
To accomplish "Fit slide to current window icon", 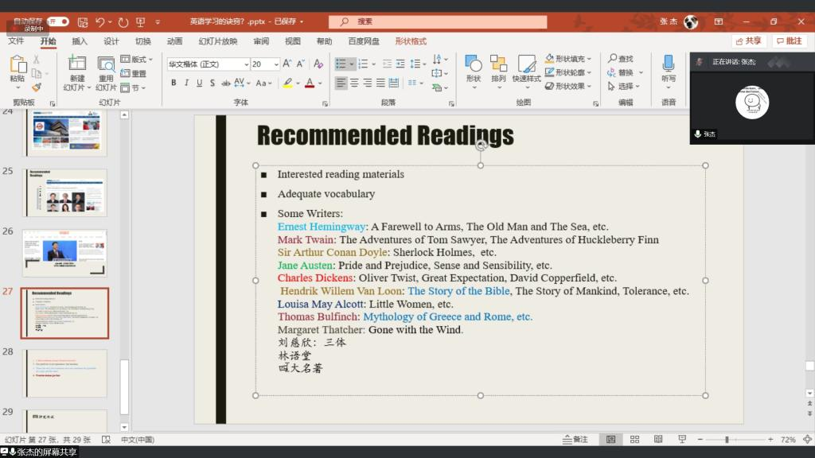I will pos(807,439).
